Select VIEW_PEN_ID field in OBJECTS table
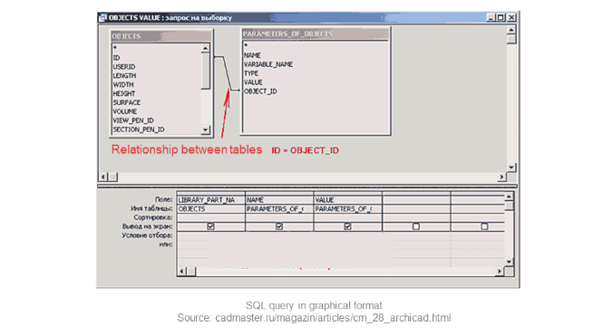The height and width of the screenshot is (336, 593). point(133,120)
